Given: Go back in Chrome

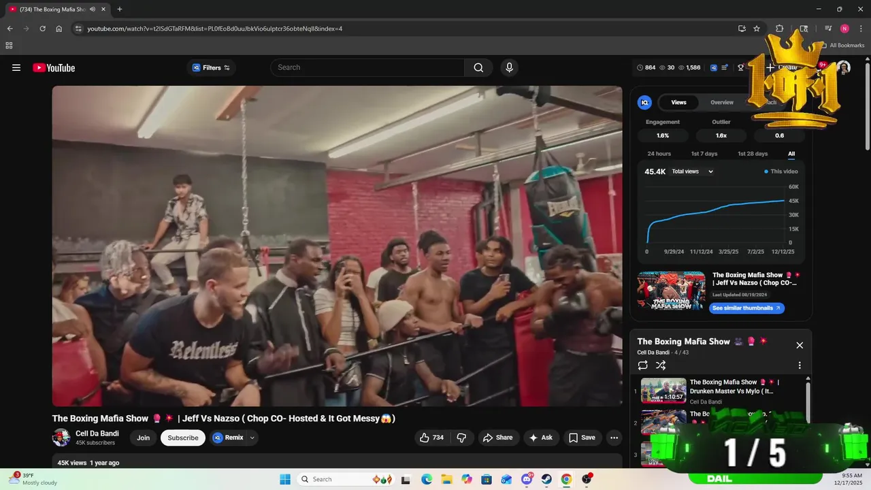Looking at the screenshot, I should [x=10, y=29].
